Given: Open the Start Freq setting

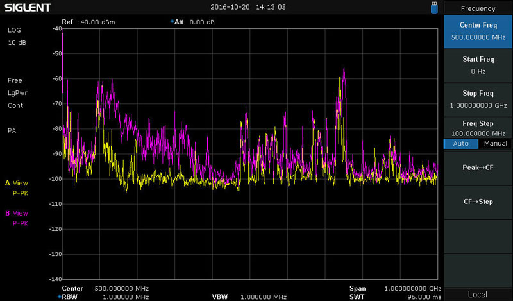Looking at the screenshot, I should coord(478,65).
